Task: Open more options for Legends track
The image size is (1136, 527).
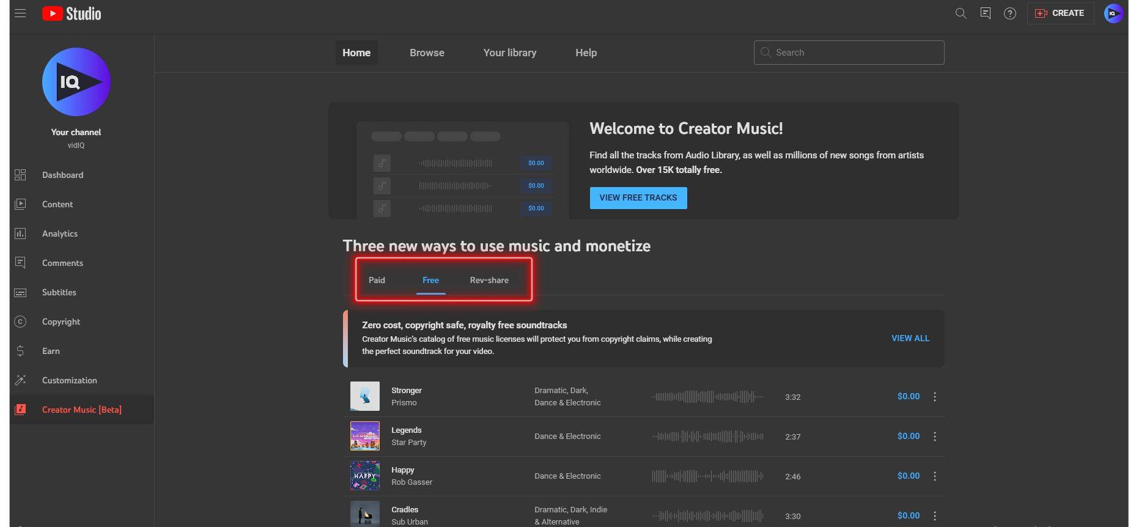Action: (934, 437)
